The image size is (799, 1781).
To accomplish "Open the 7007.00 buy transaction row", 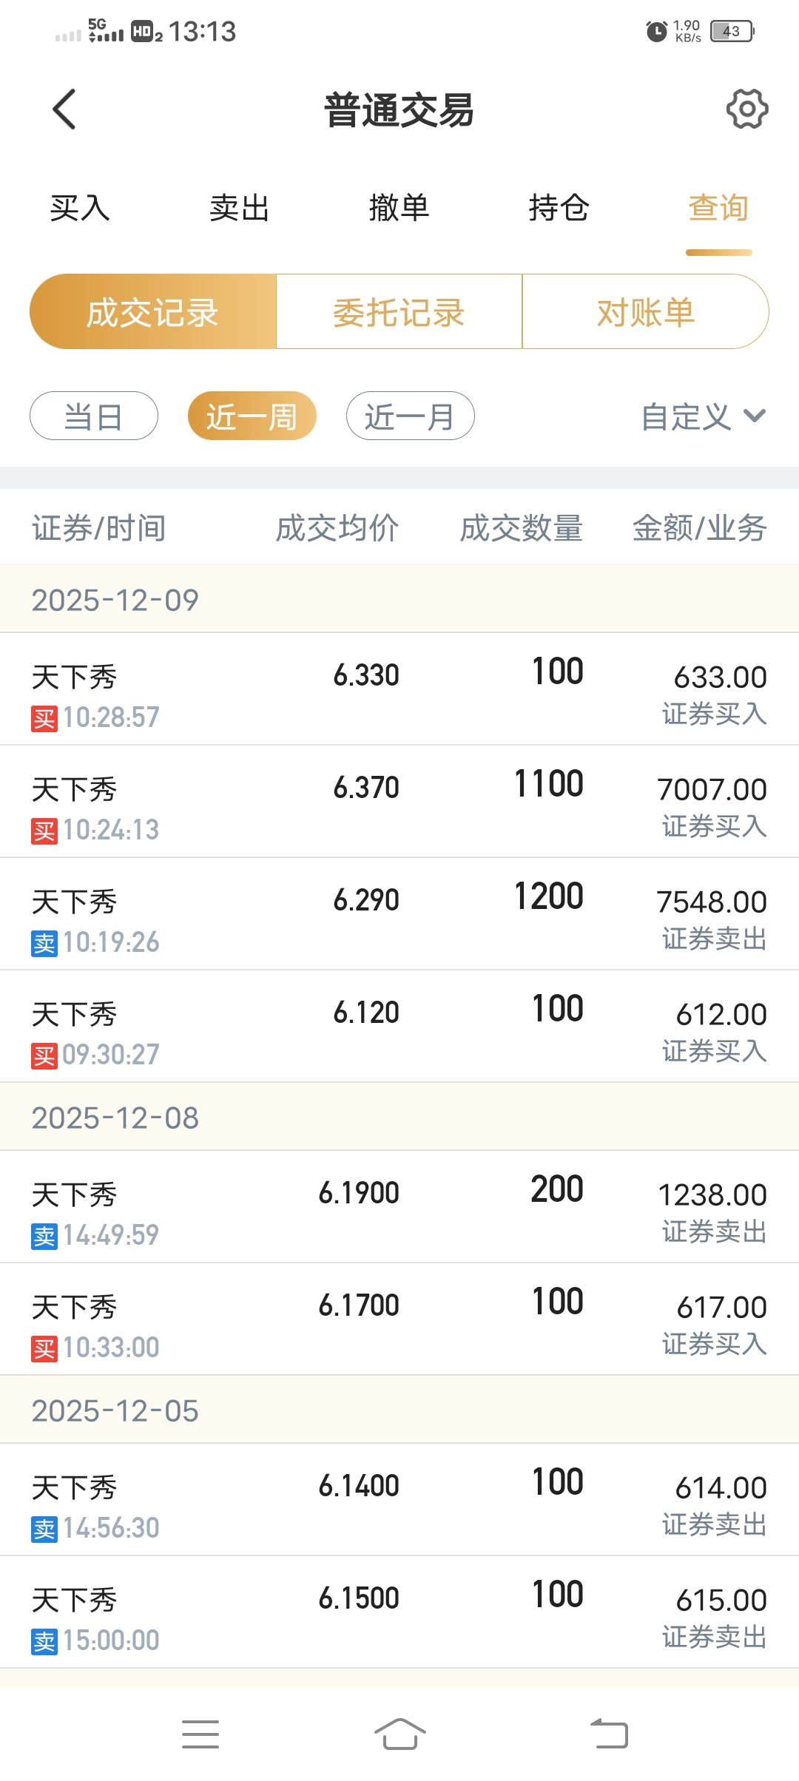I will tap(399, 802).
